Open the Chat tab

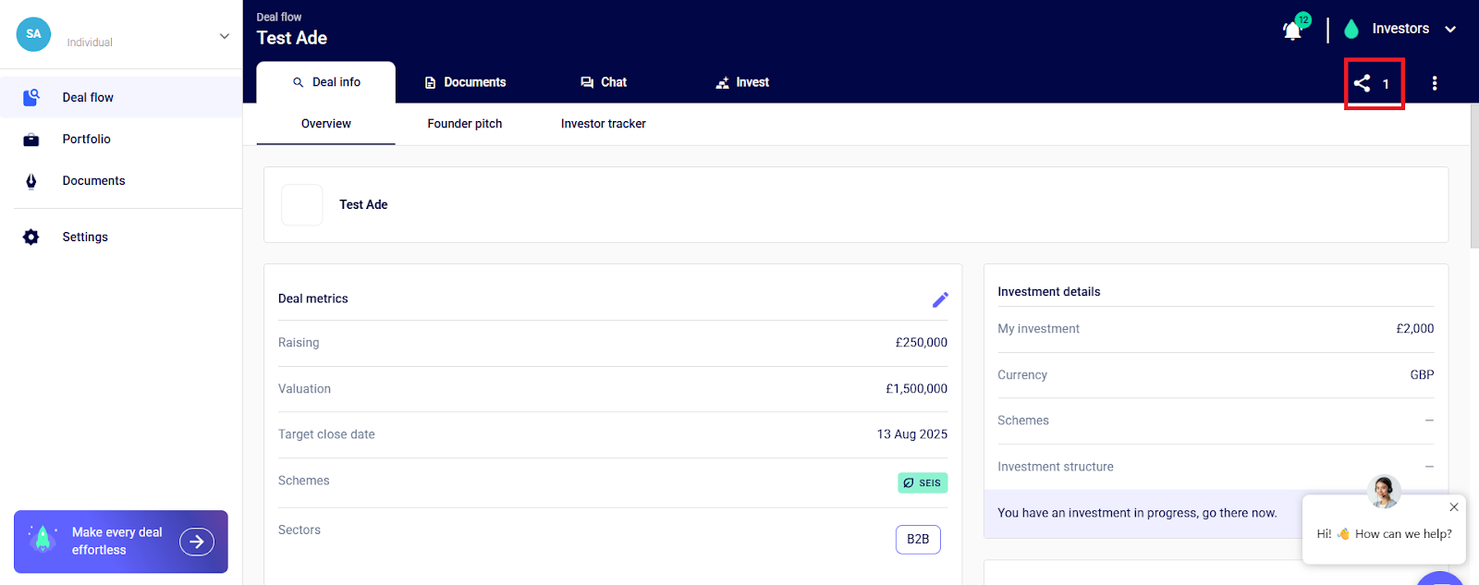604,82
